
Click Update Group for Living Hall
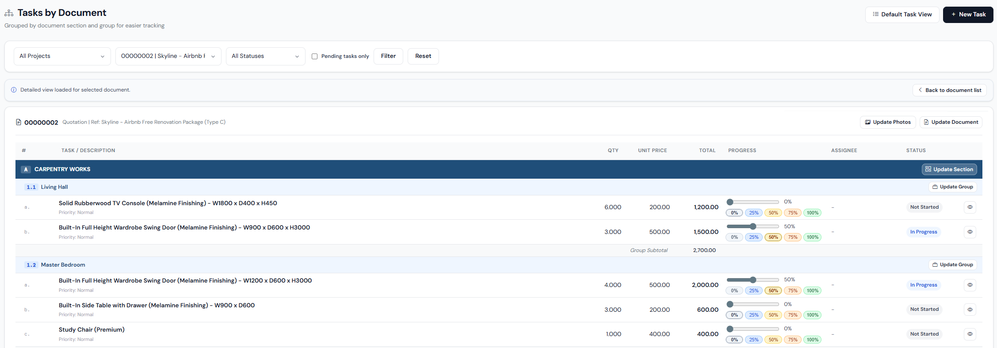952,187
